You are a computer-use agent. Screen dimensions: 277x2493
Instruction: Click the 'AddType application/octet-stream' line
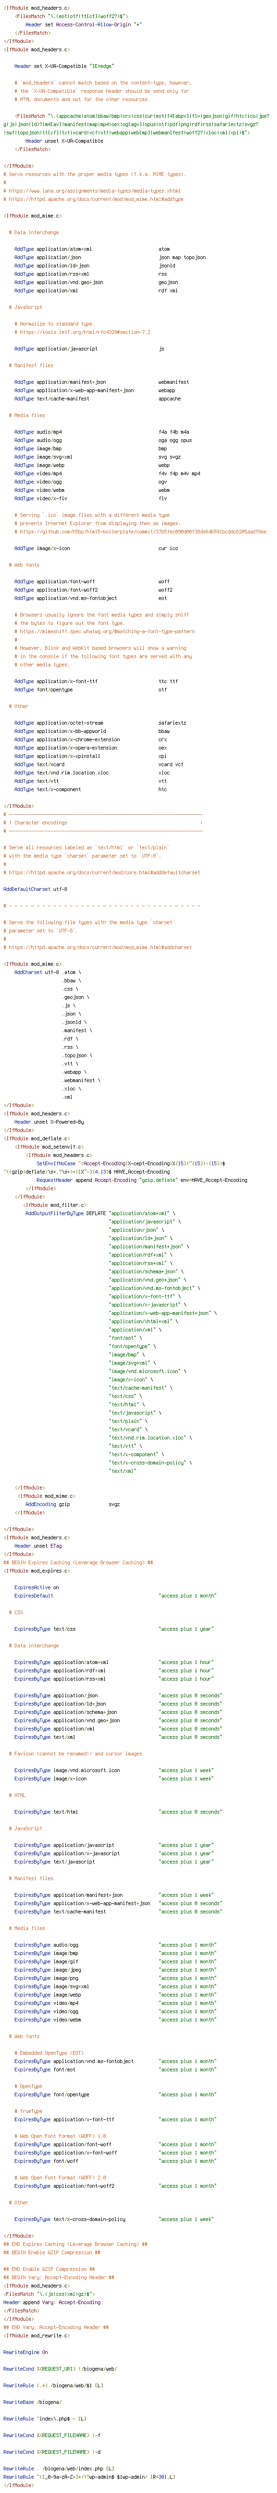click(101, 722)
